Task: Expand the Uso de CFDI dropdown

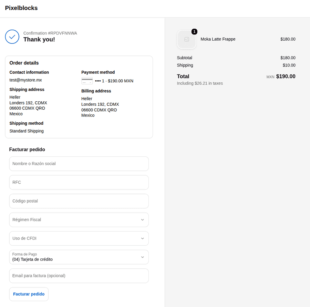Action: pos(79,238)
